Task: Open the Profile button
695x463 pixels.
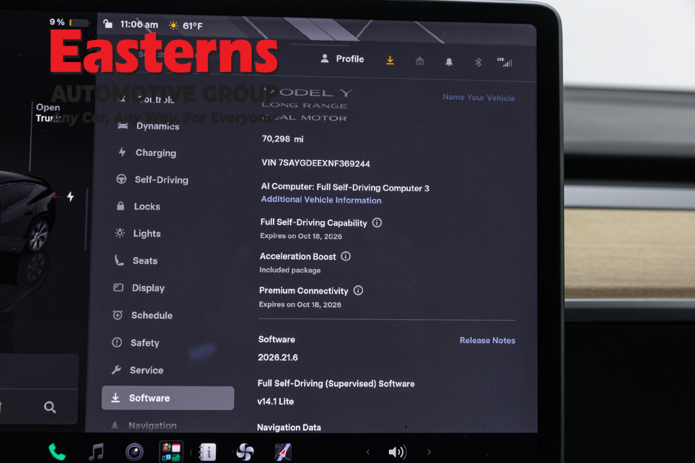Action: (342, 59)
